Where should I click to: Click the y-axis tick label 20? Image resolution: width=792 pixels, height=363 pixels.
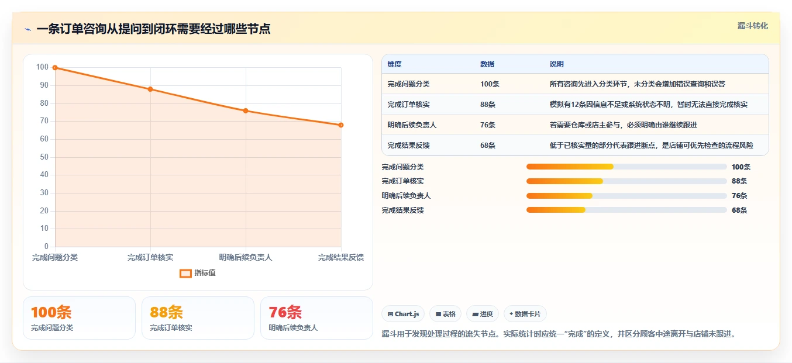pos(44,211)
